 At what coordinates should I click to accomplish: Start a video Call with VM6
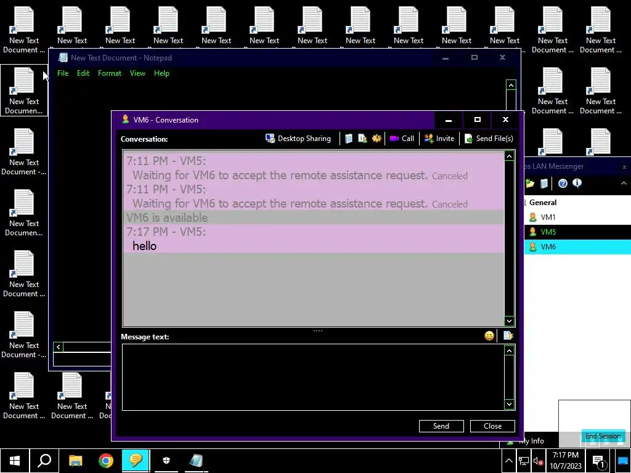(402, 139)
